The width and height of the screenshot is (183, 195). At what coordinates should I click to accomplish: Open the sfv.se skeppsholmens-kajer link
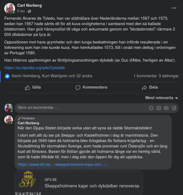(63, 164)
